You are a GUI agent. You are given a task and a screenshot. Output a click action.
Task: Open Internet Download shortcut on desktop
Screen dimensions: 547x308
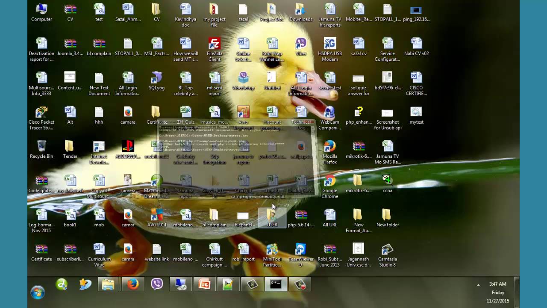click(99, 152)
